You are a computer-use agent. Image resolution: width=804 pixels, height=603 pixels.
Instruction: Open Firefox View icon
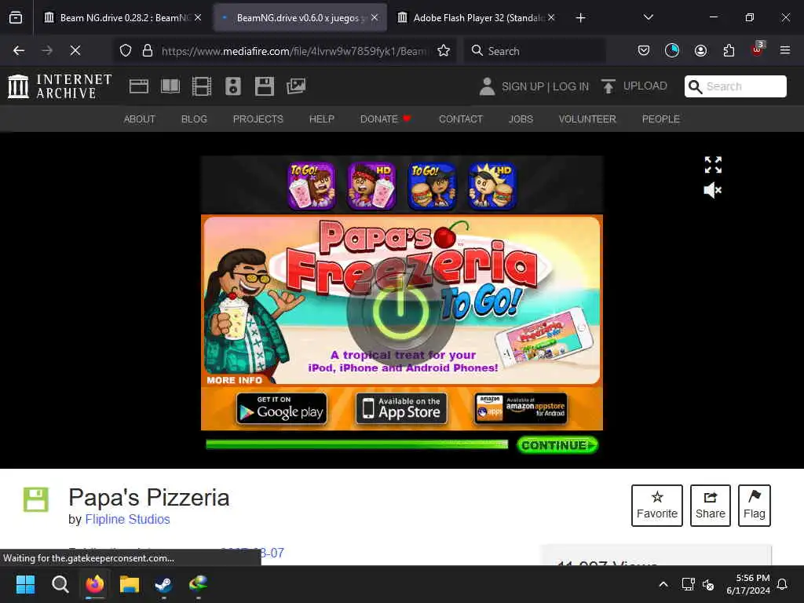16,18
